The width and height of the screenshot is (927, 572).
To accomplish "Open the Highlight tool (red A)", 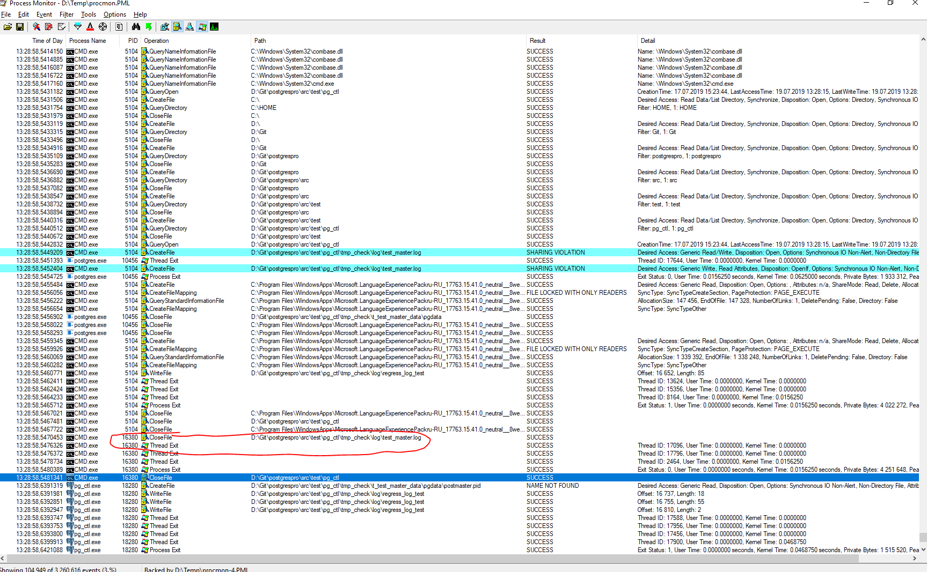I will pos(90,27).
